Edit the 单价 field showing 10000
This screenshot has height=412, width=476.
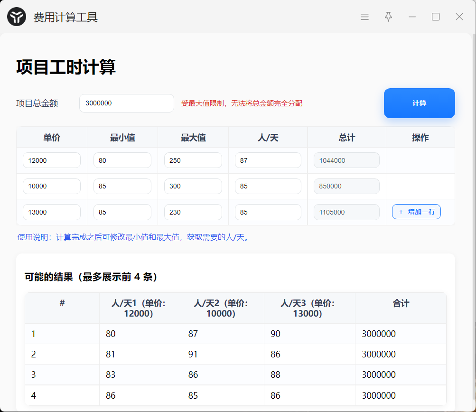52,186
